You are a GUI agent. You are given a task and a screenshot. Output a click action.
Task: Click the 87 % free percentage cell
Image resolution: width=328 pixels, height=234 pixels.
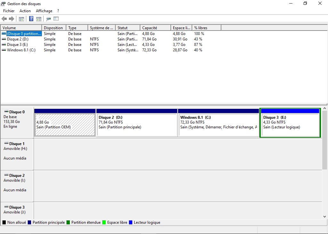pos(198,44)
